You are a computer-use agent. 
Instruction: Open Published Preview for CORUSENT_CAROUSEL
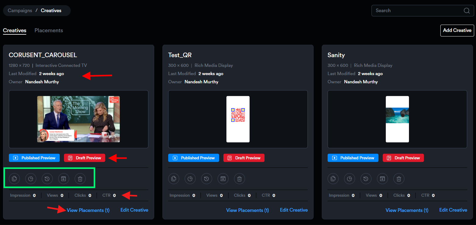pos(34,158)
